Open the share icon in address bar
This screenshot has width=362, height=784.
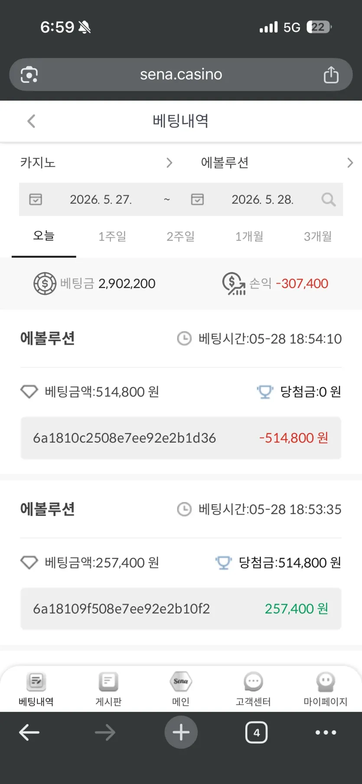tap(331, 75)
